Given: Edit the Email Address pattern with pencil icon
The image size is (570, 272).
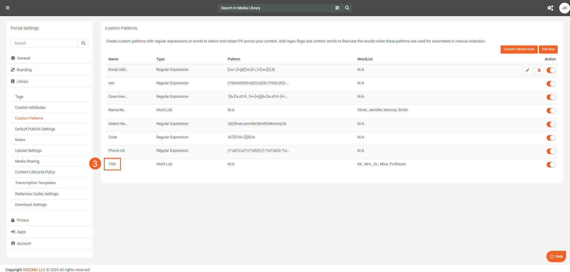Looking at the screenshot, I should 527,70.
